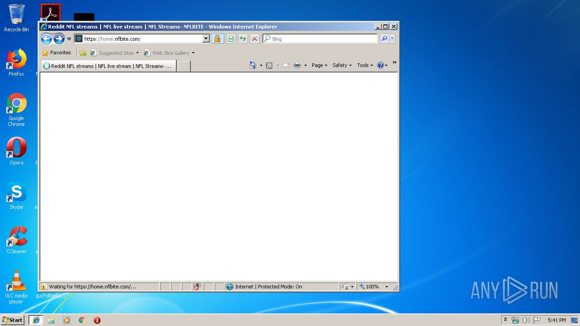The width and height of the screenshot is (580, 326).
Task: Open a new blank tab
Action: (x=184, y=67)
